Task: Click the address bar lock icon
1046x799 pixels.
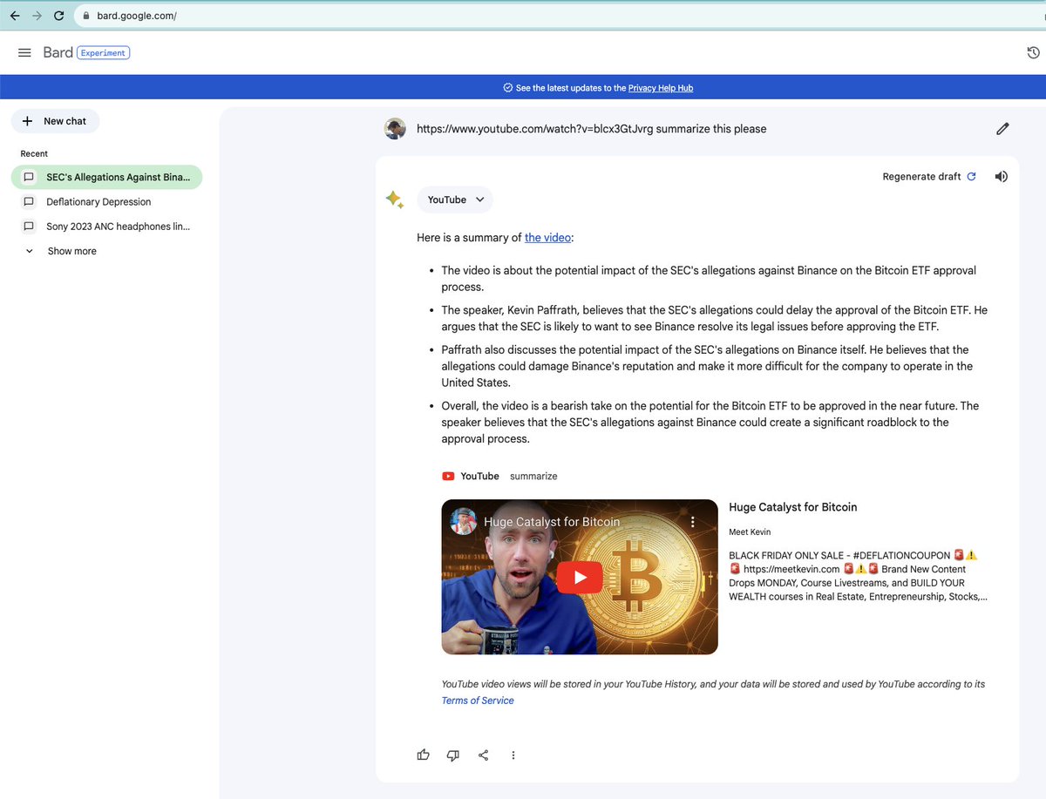Action: click(85, 16)
